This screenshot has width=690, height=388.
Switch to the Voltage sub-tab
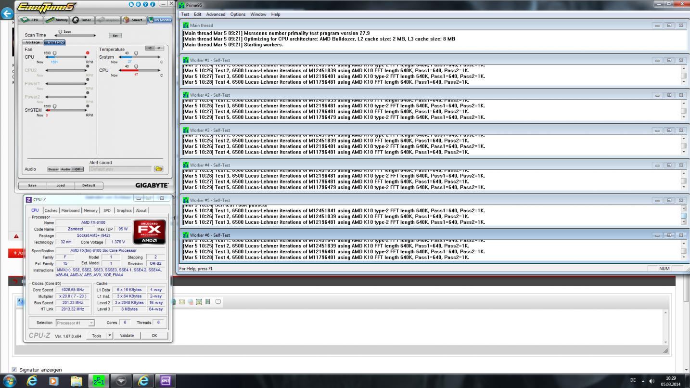[x=33, y=42]
